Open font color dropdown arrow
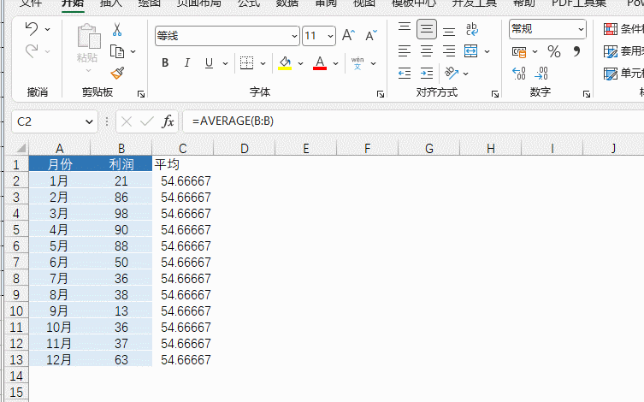The image size is (644, 402). pos(335,63)
